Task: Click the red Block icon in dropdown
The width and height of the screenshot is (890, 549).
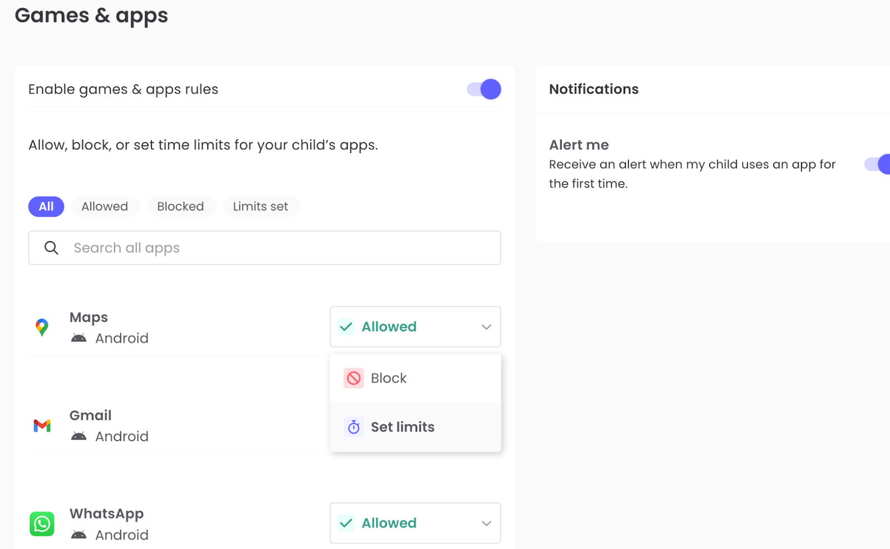Action: click(354, 378)
